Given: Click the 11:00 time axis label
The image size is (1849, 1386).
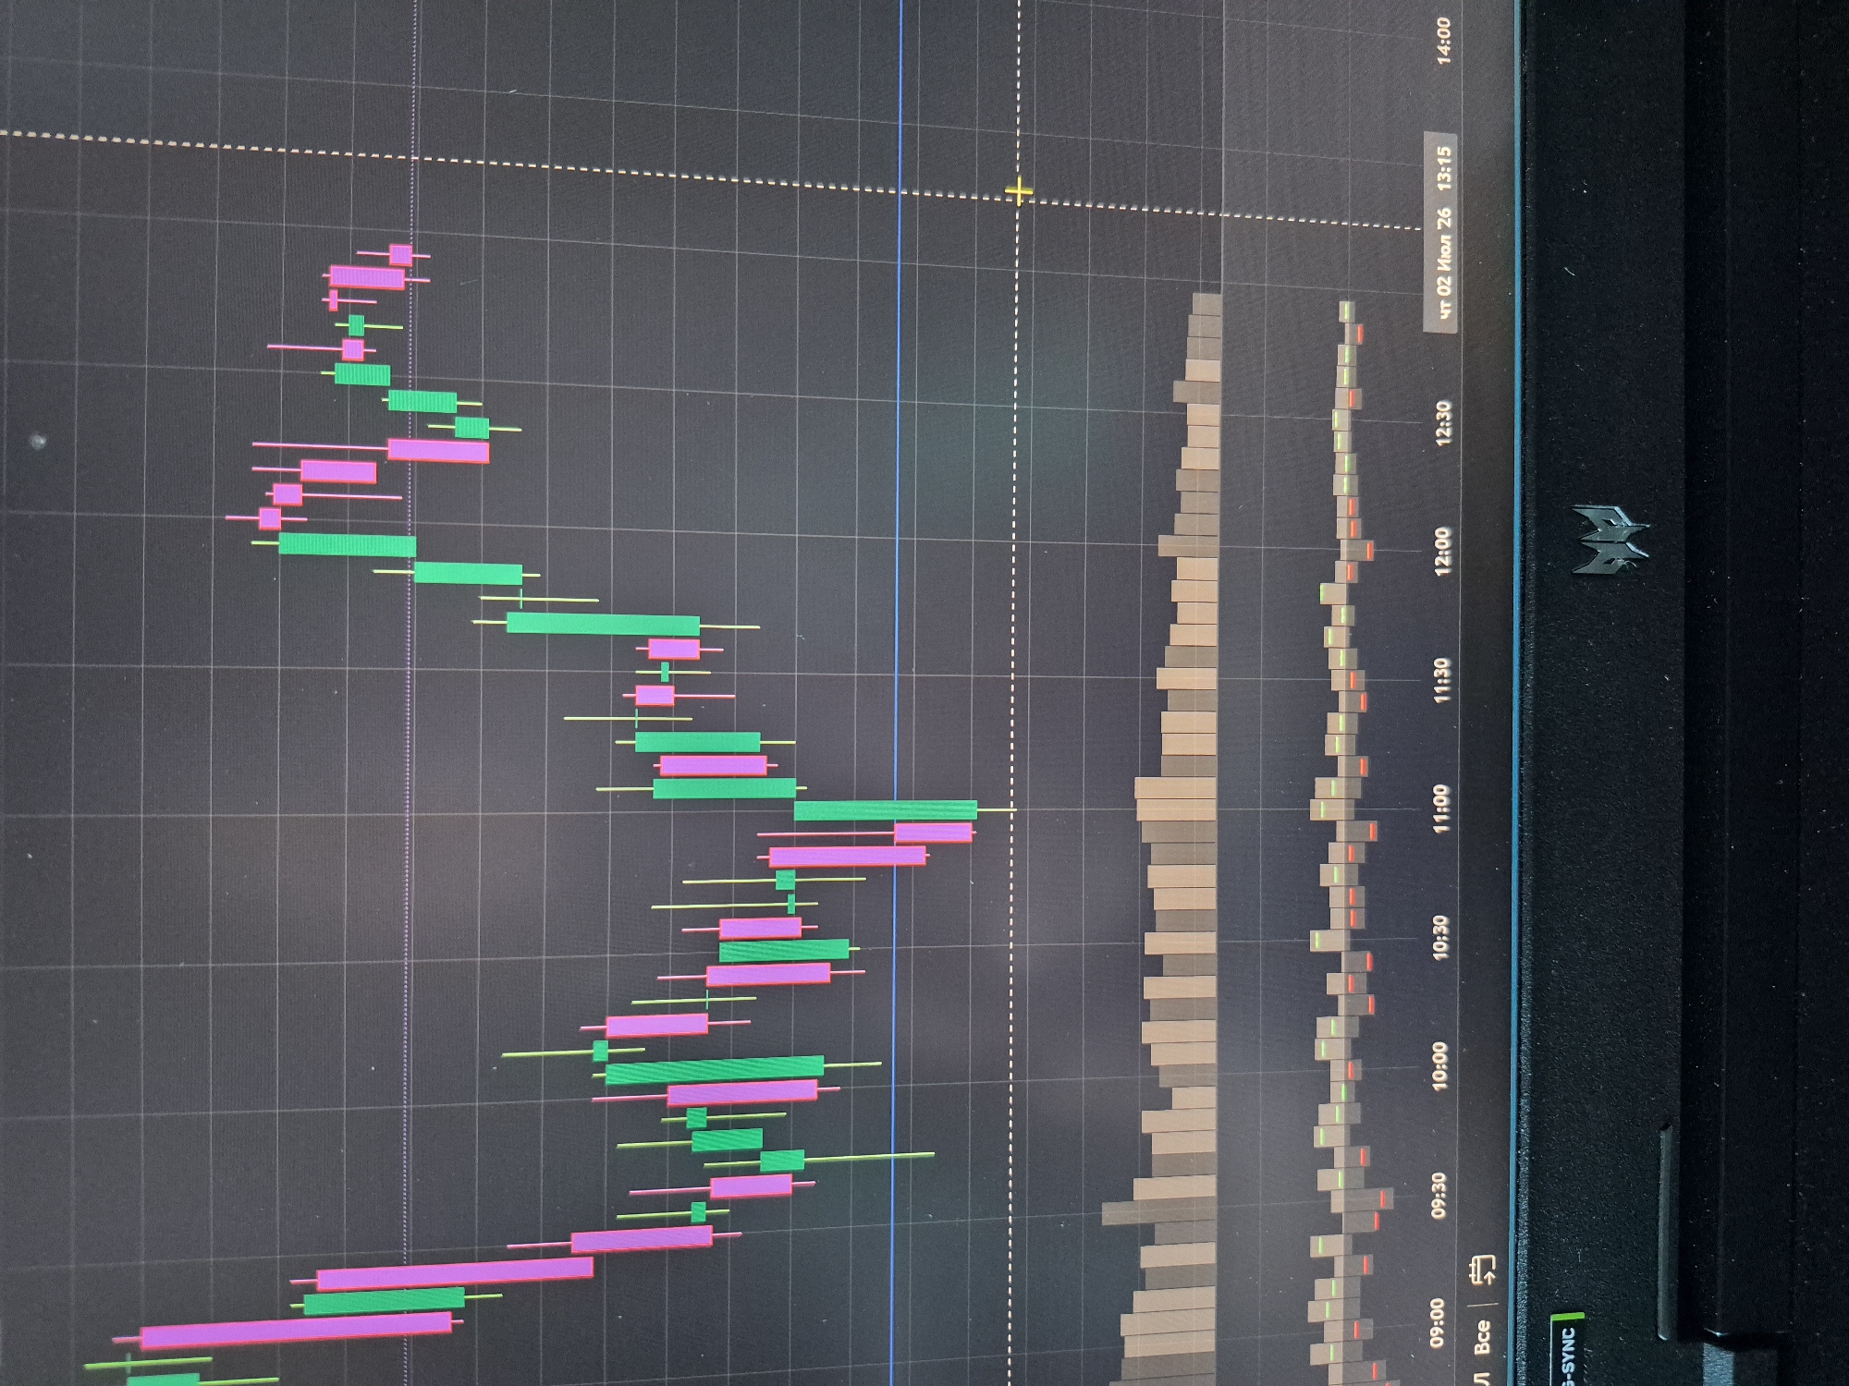Looking at the screenshot, I should 1441,809.
